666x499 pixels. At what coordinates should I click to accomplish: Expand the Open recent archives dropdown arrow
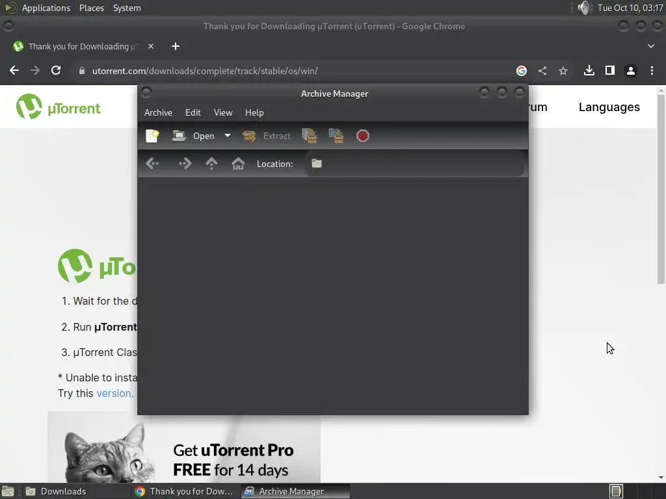(228, 136)
